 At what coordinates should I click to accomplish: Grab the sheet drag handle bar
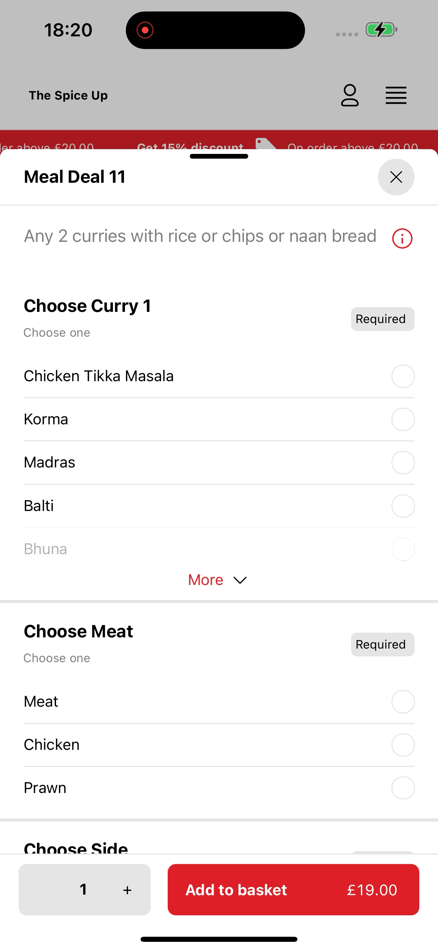pyautogui.click(x=219, y=156)
